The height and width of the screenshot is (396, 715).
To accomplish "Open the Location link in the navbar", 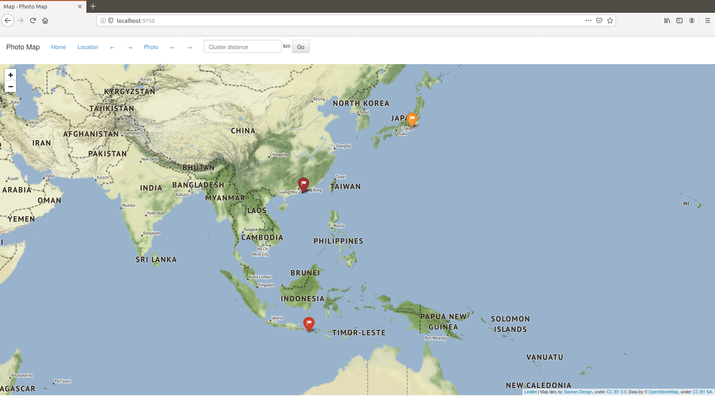I will coord(88,47).
